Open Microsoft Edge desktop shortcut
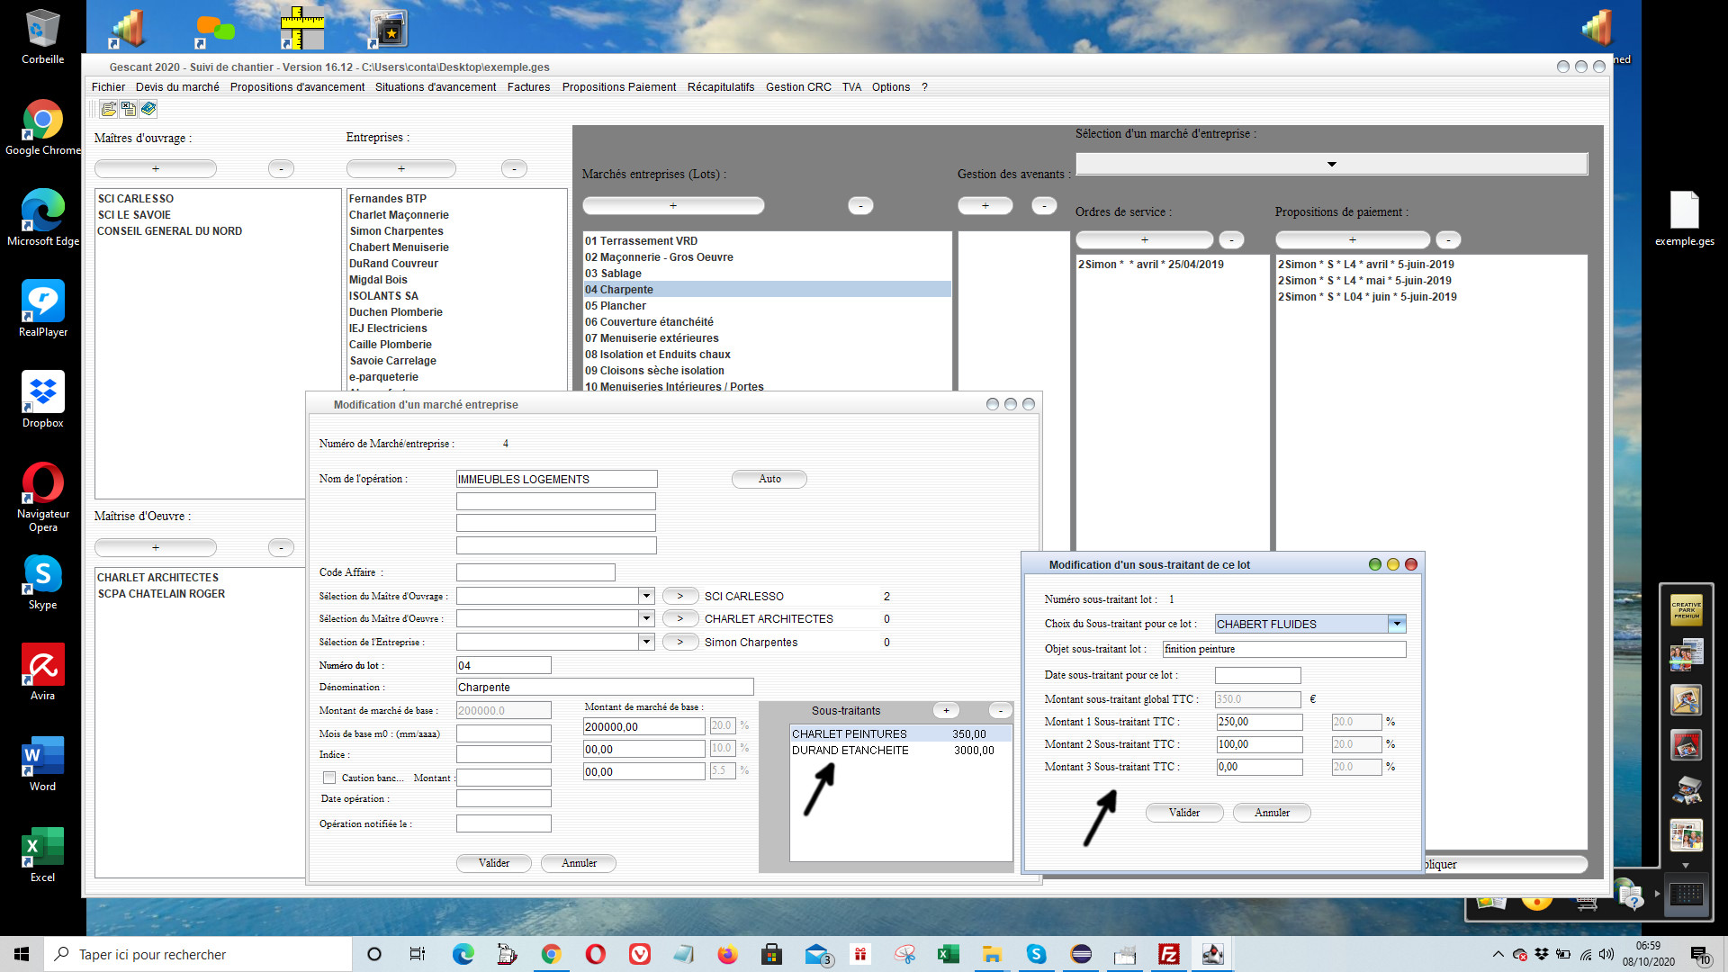The height and width of the screenshot is (972, 1728). pos(42,218)
